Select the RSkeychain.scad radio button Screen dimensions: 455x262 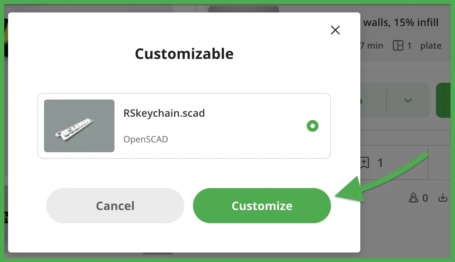click(x=313, y=126)
